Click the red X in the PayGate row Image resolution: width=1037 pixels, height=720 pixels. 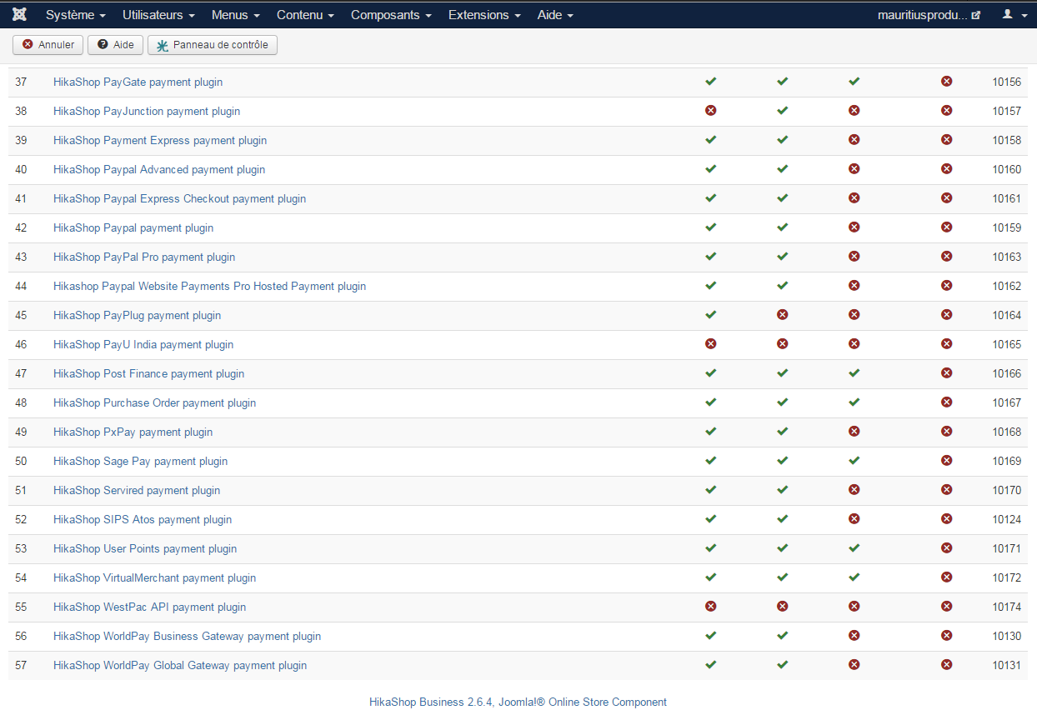947,82
